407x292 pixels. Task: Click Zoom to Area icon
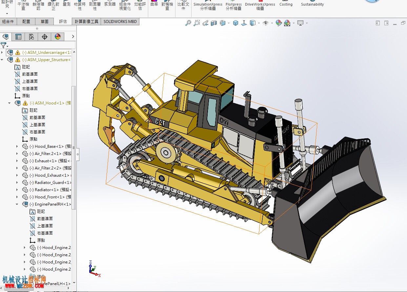pos(197,23)
